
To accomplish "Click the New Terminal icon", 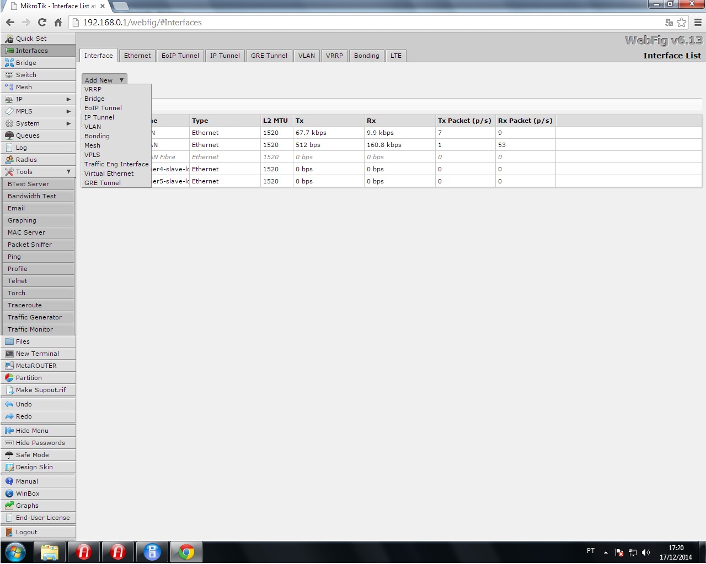I will pyautogui.click(x=9, y=354).
